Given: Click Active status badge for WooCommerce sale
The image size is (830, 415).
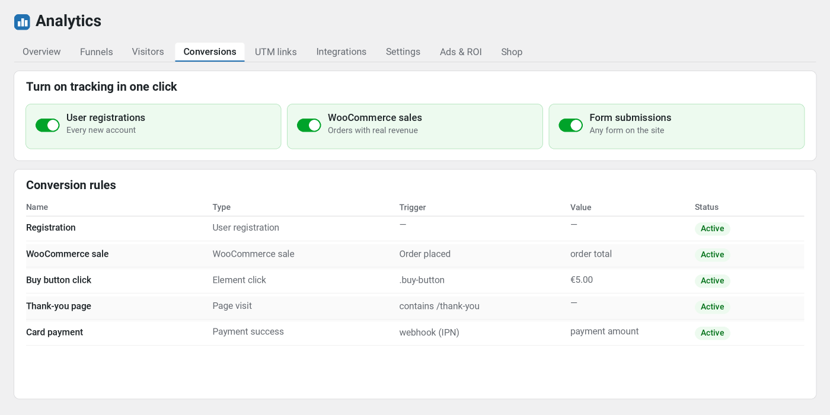Looking at the screenshot, I should pyautogui.click(x=713, y=254).
